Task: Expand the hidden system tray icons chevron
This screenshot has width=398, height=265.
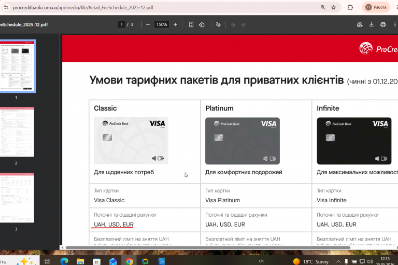Action: (x=338, y=261)
